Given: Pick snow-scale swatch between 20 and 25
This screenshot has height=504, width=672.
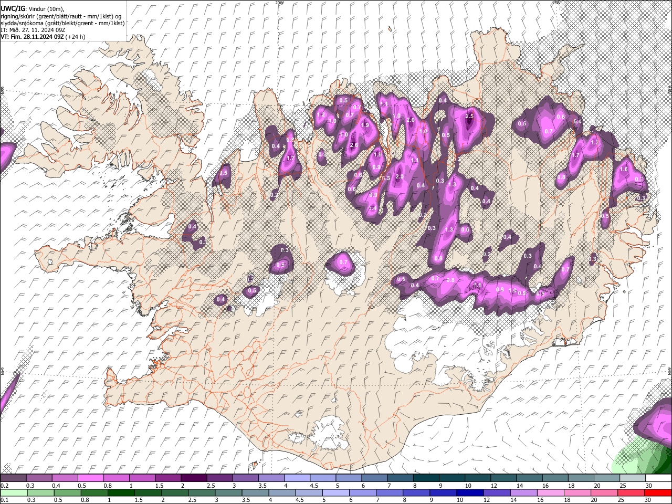Looking at the screenshot, I should pos(606,477).
